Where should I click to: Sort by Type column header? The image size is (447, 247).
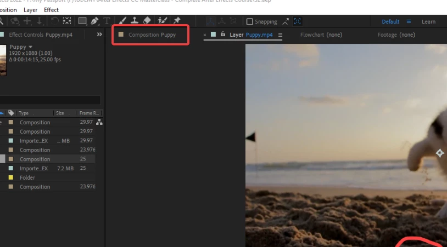click(x=24, y=113)
